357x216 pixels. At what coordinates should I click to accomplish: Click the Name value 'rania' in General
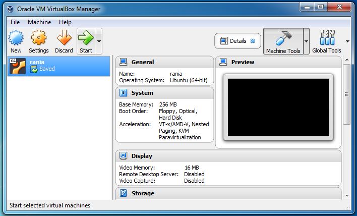[176, 74]
